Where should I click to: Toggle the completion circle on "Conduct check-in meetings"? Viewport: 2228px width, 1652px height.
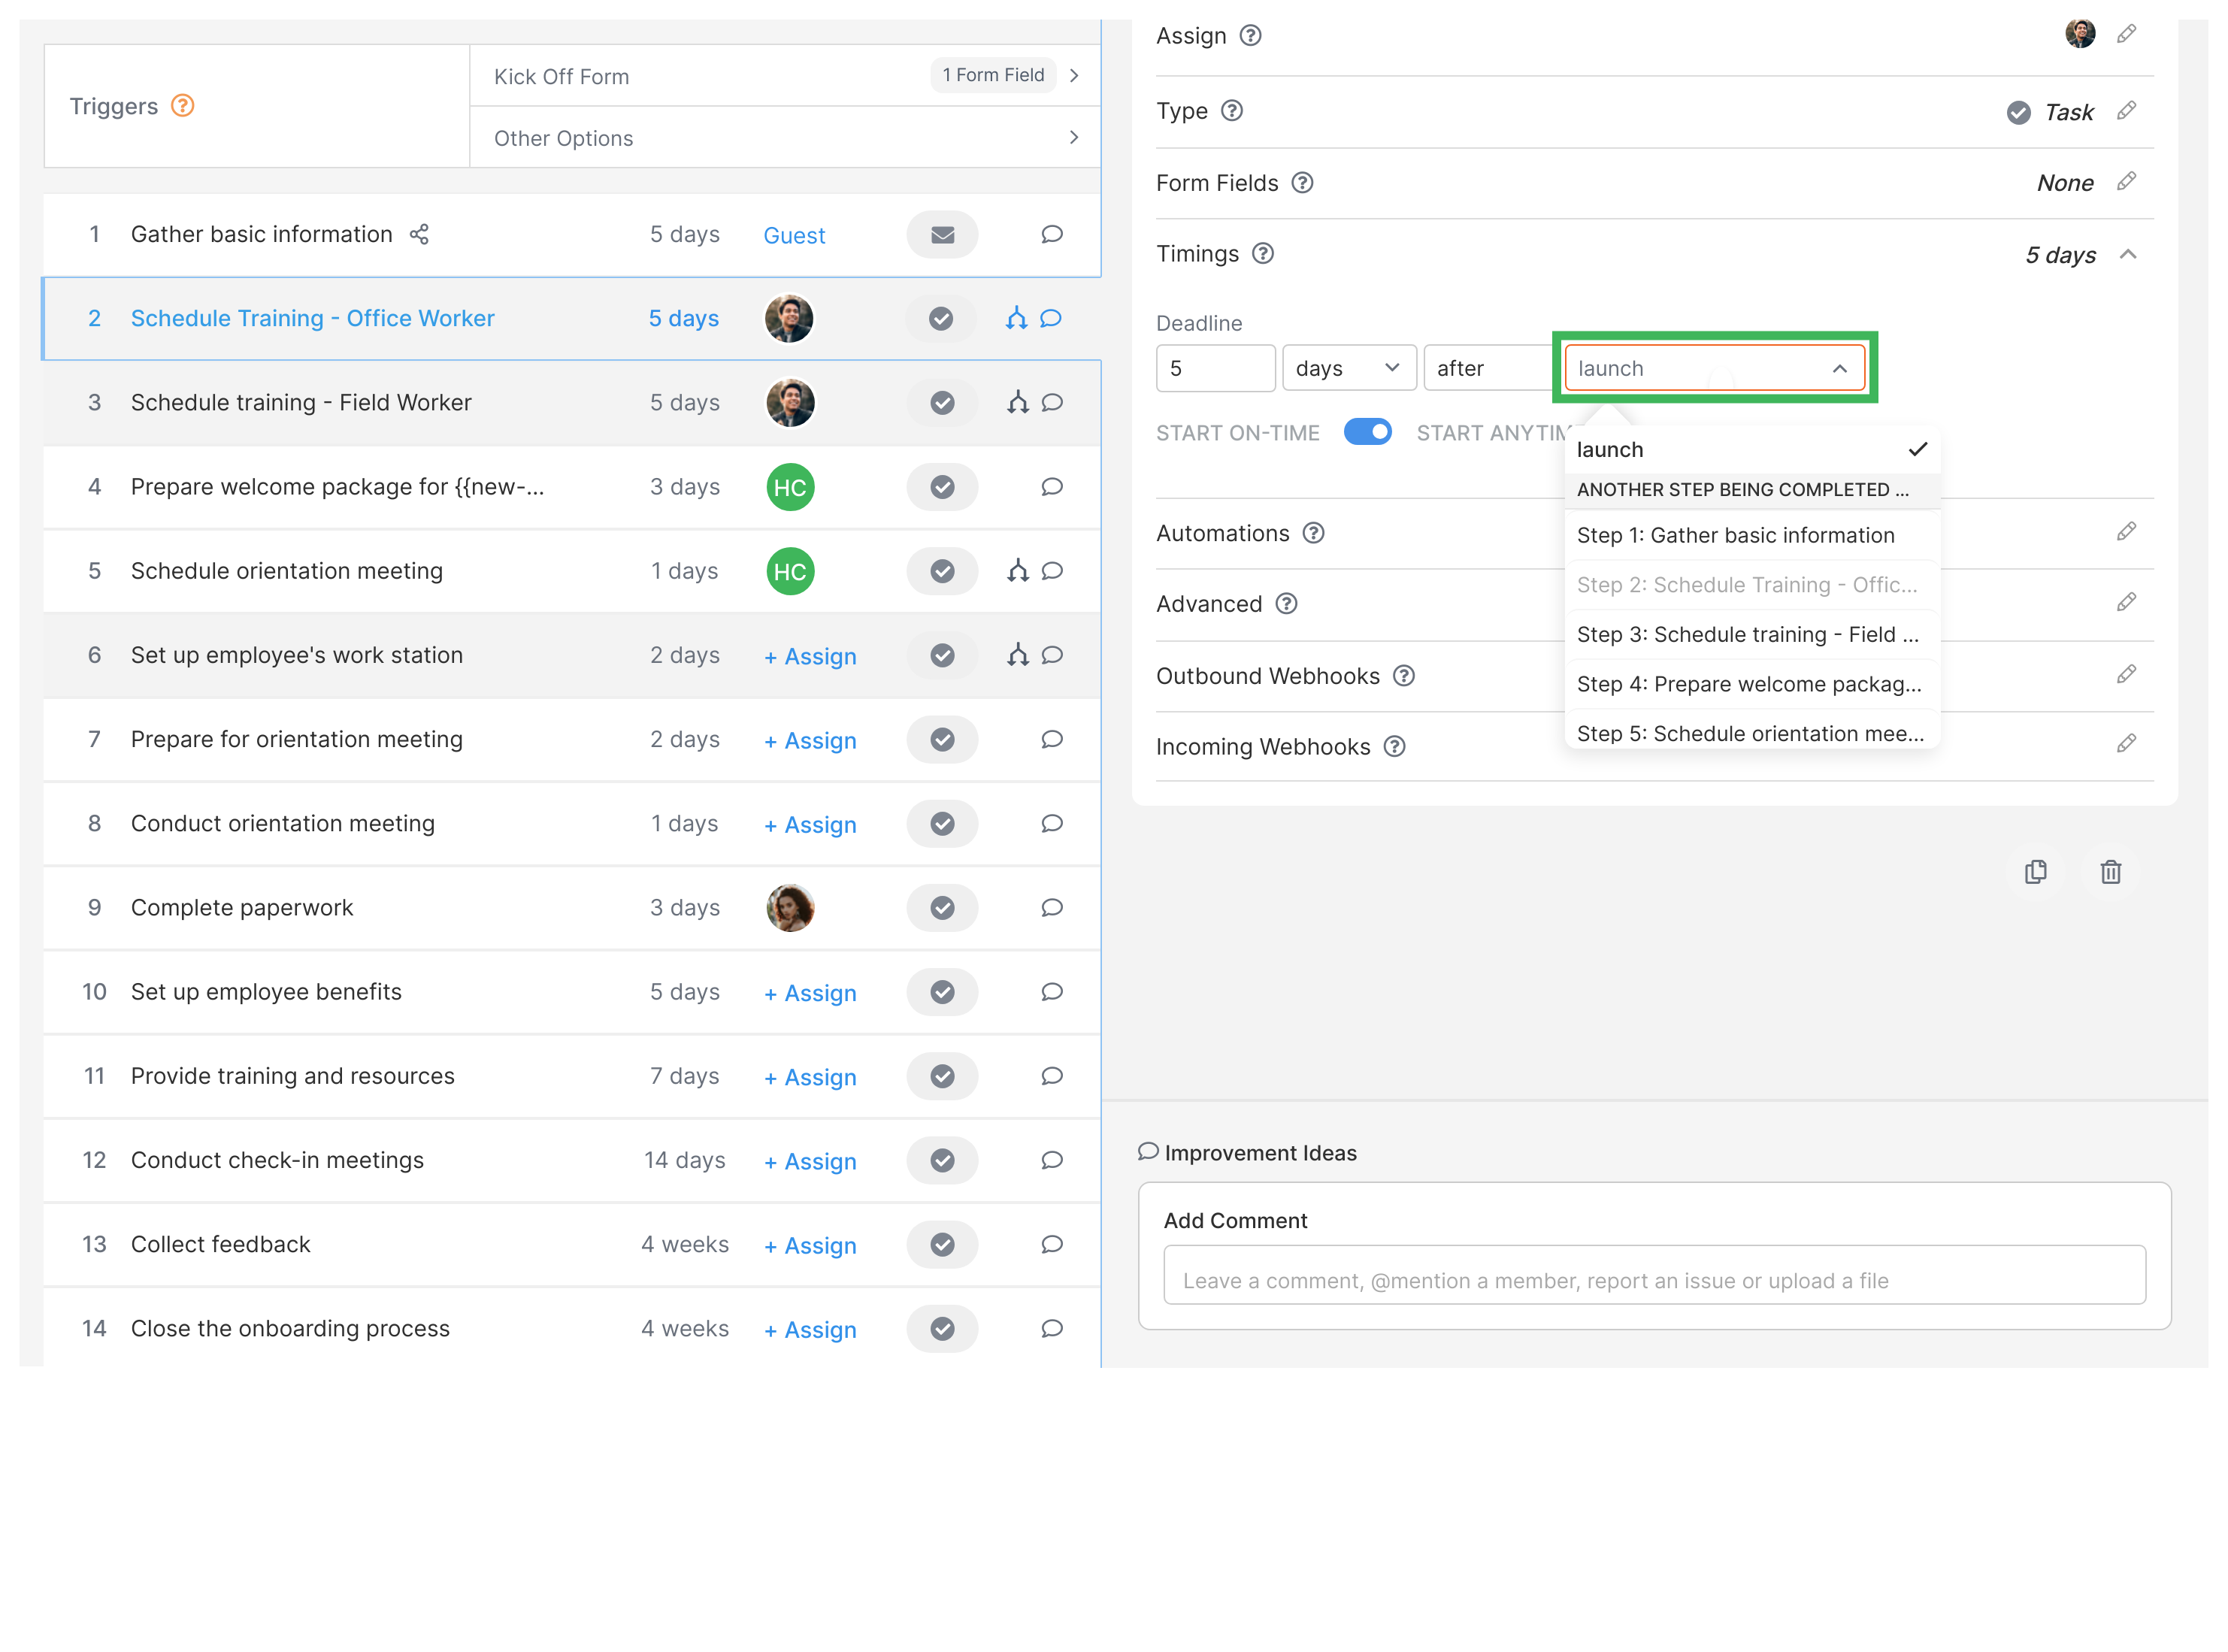941,1161
